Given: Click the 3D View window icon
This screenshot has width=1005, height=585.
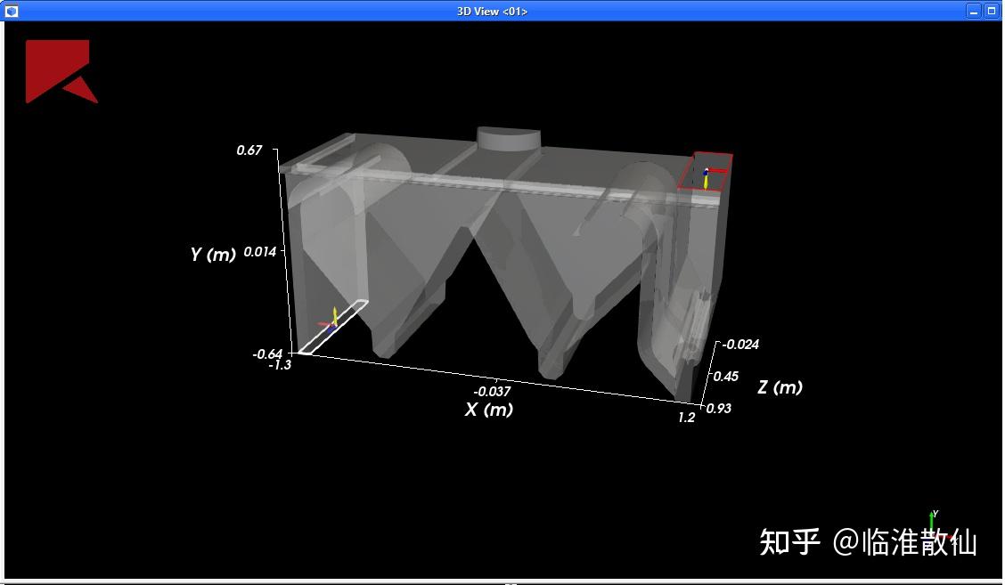Looking at the screenshot, I should click(x=11, y=11).
